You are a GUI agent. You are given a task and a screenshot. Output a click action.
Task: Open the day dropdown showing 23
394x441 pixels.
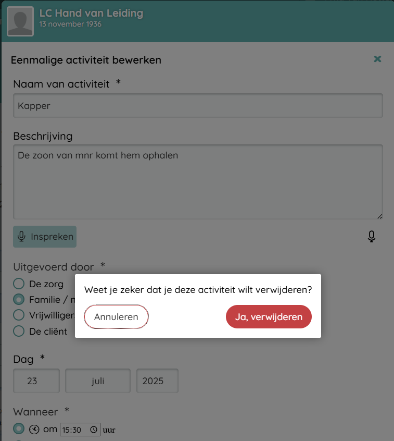tap(36, 381)
